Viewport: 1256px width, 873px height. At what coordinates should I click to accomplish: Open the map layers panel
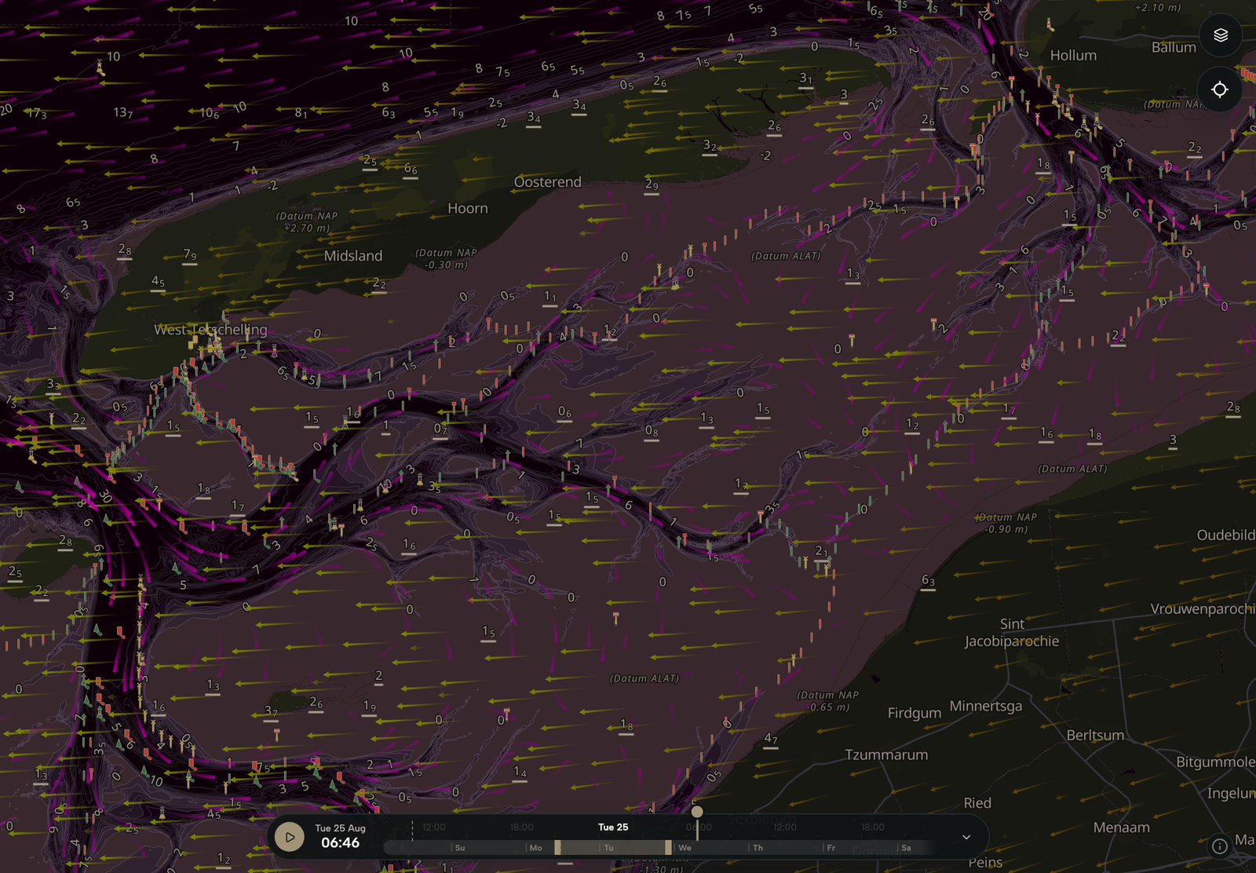pyautogui.click(x=1220, y=35)
